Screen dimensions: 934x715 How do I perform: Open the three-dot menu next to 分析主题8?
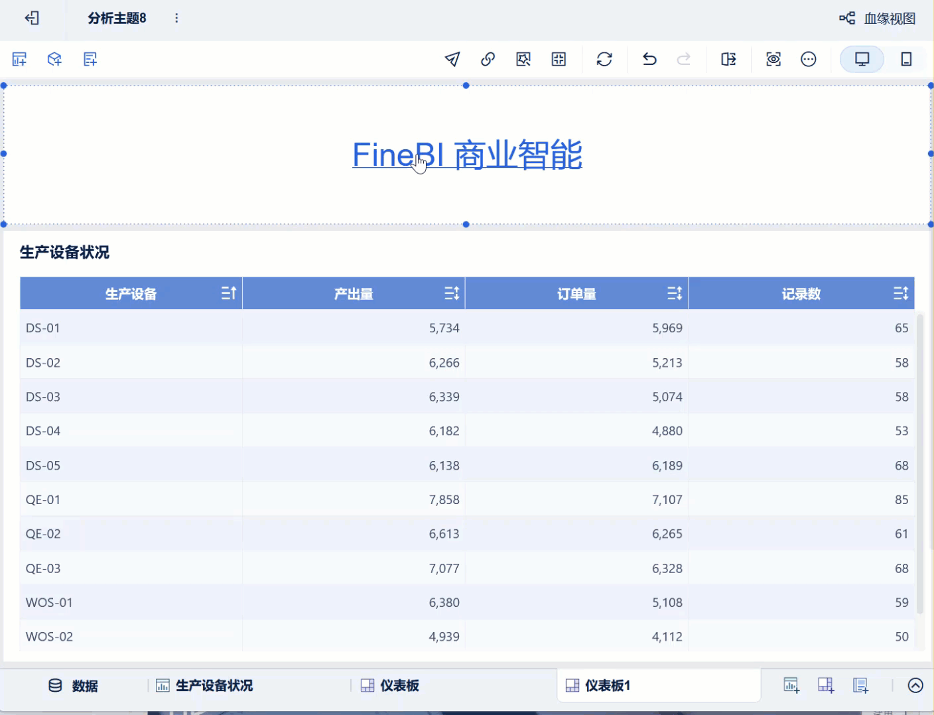tap(176, 18)
